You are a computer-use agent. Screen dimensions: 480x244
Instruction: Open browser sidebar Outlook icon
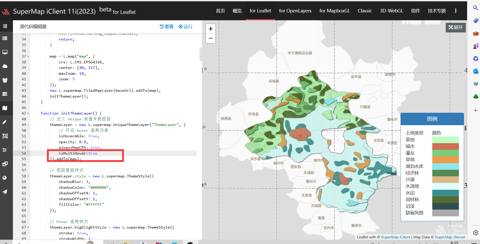click(x=476, y=71)
